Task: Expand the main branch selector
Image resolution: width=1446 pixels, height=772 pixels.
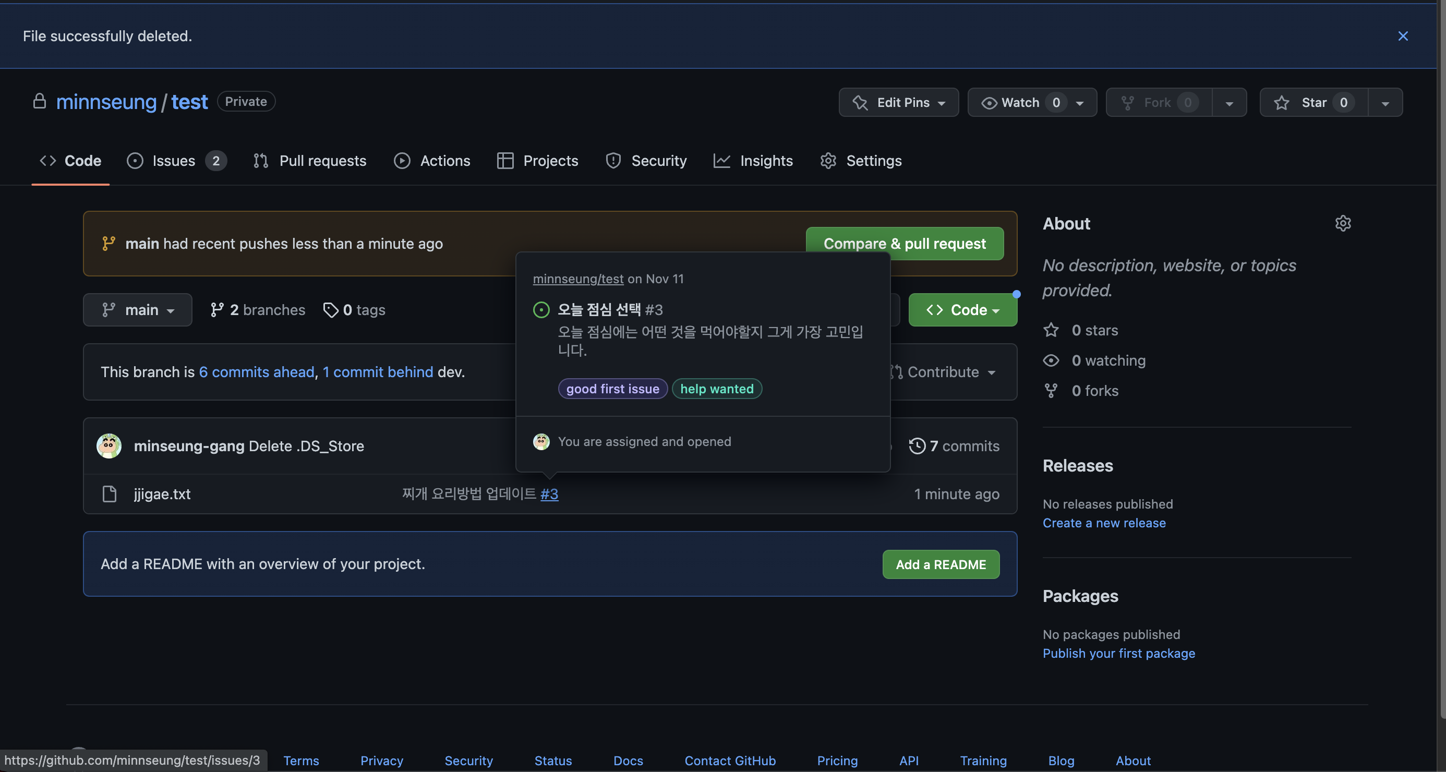Action: coord(138,310)
